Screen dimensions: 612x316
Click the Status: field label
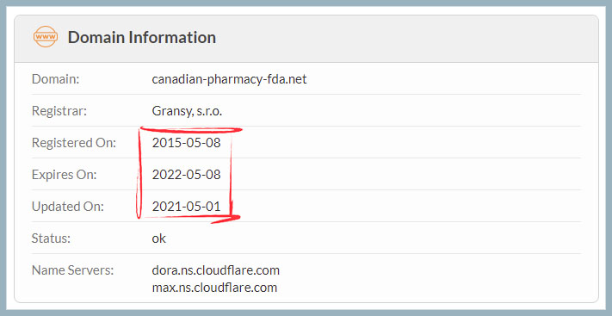pos(51,239)
